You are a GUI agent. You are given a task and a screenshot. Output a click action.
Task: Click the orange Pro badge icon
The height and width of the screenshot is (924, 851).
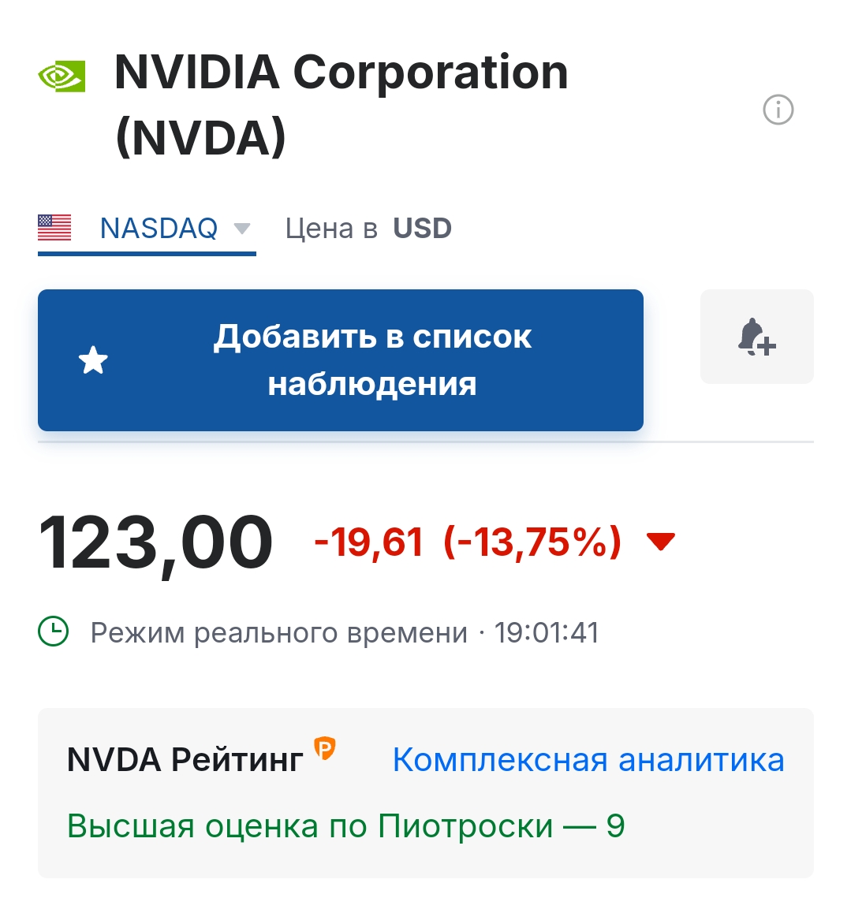tap(325, 747)
